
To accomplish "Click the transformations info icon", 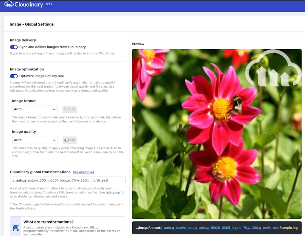I will (x=15, y=227).
